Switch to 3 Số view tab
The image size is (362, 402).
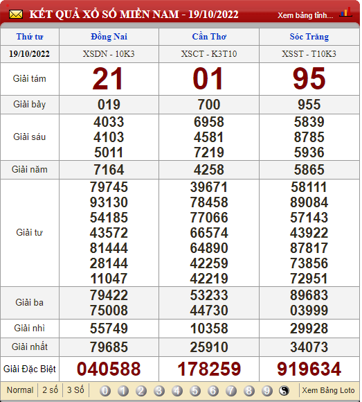click(x=75, y=390)
